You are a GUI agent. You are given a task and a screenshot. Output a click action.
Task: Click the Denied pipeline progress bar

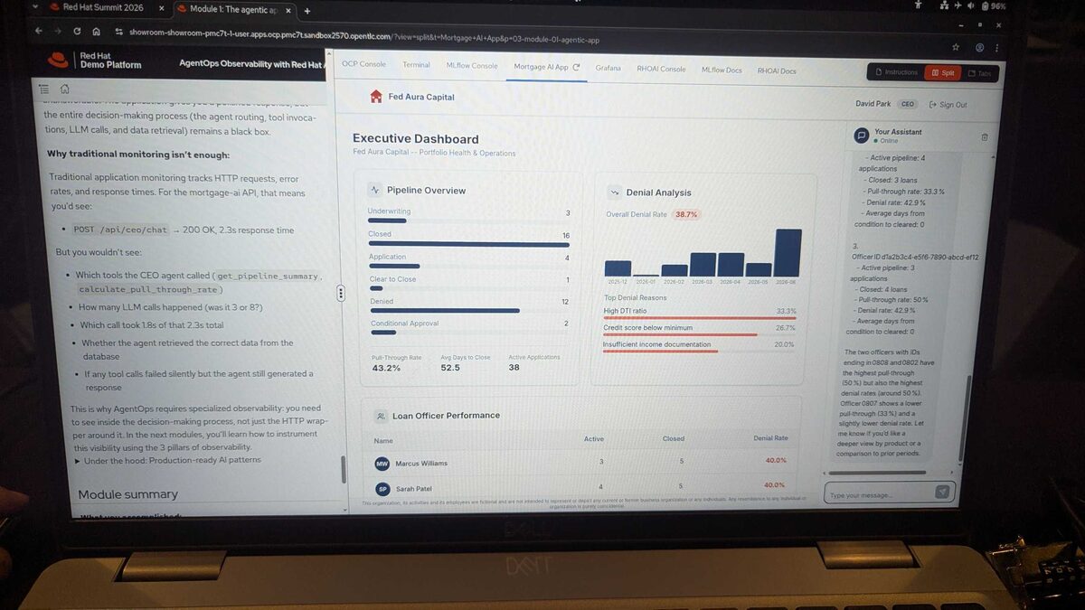445,310
